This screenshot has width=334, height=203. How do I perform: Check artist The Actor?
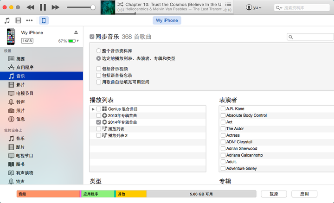click(x=223, y=128)
